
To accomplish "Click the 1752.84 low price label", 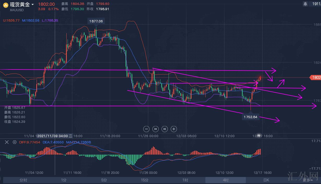I will pyautogui.click(x=251, y=117).
